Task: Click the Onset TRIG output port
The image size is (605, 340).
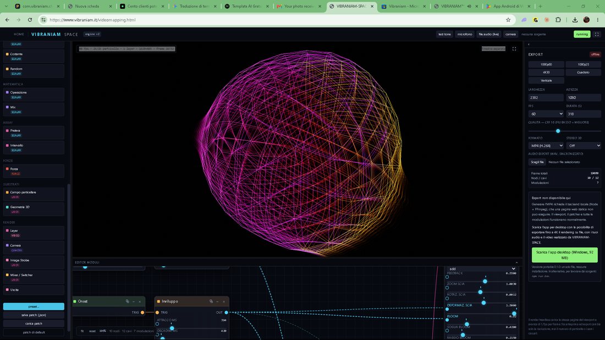Action: [x=142, y=312]
